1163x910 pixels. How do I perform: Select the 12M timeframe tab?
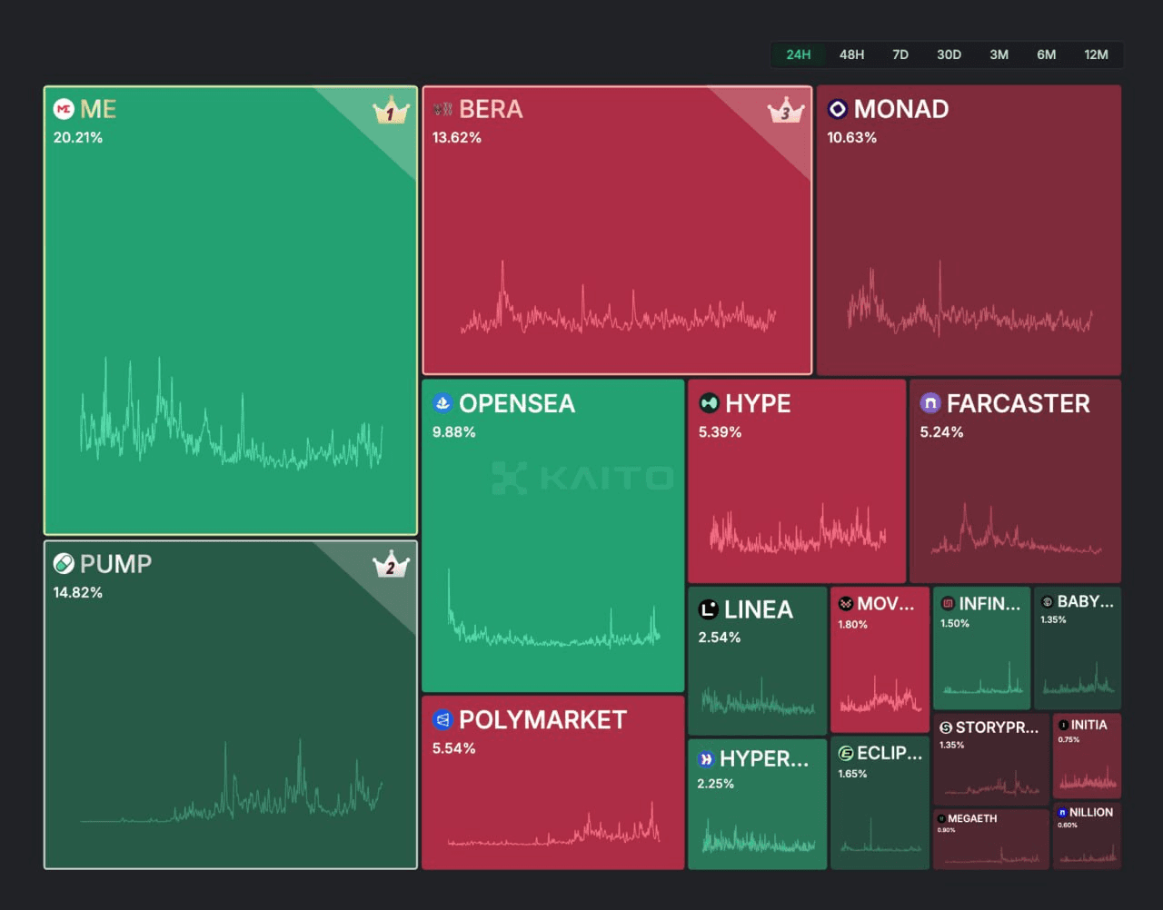[1096, 54]
